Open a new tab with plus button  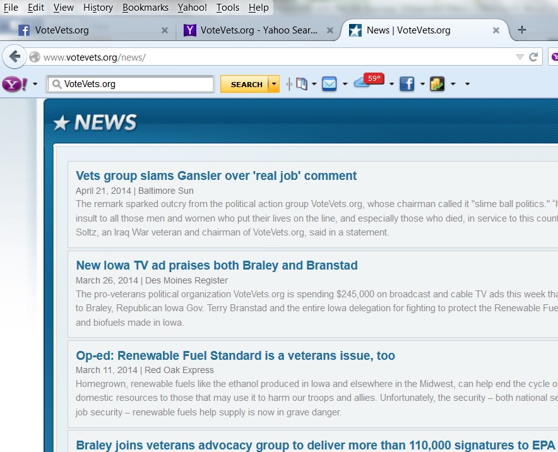[521, 30]
